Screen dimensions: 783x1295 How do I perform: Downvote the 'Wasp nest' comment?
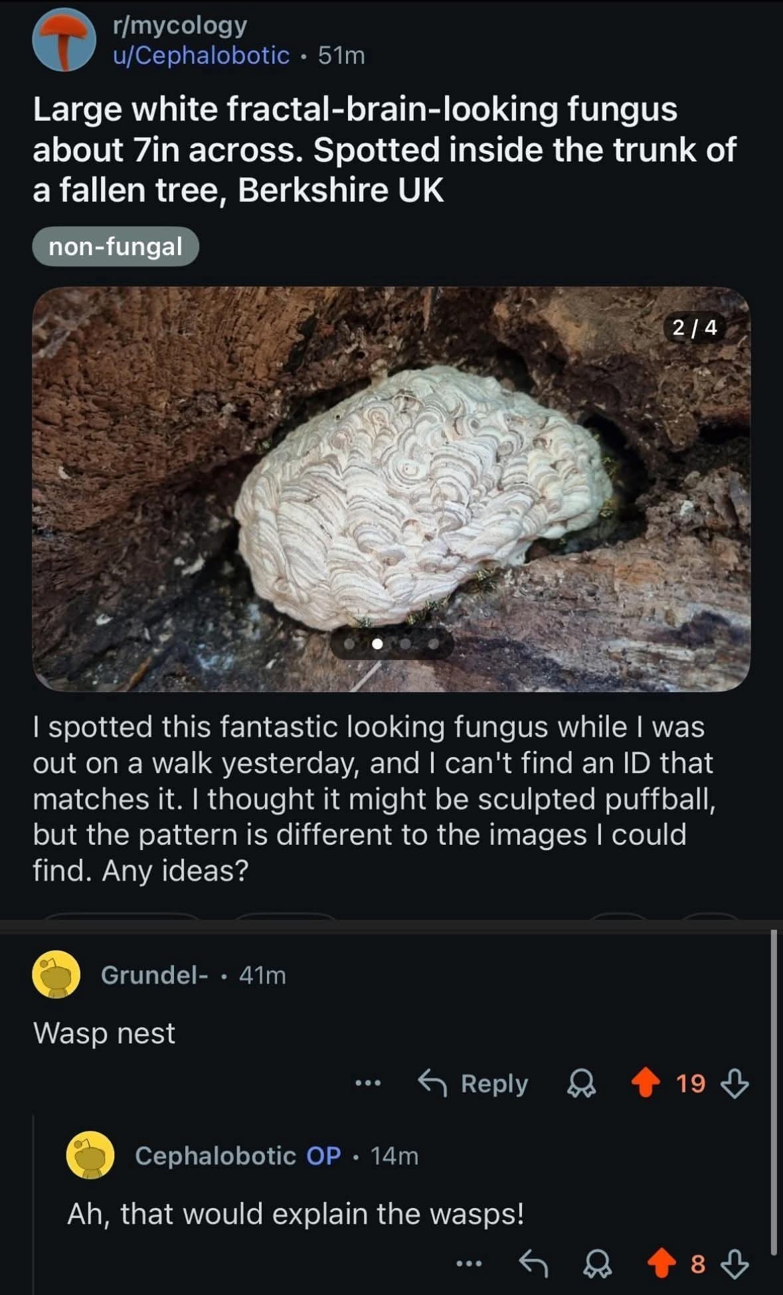[x=735, y=1083]
